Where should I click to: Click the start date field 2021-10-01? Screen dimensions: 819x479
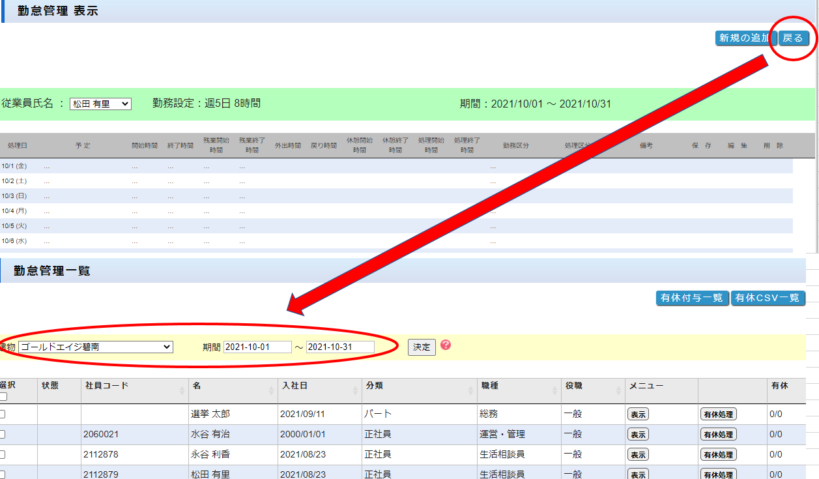point(257,347)
